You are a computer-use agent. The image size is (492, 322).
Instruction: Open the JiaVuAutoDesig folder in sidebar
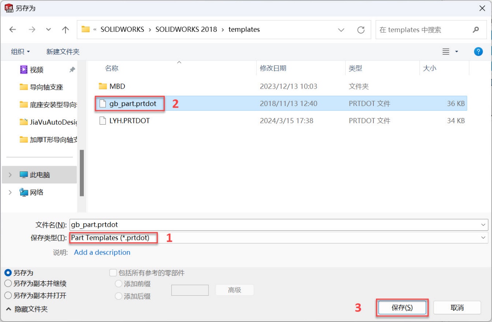pos(48,122)
